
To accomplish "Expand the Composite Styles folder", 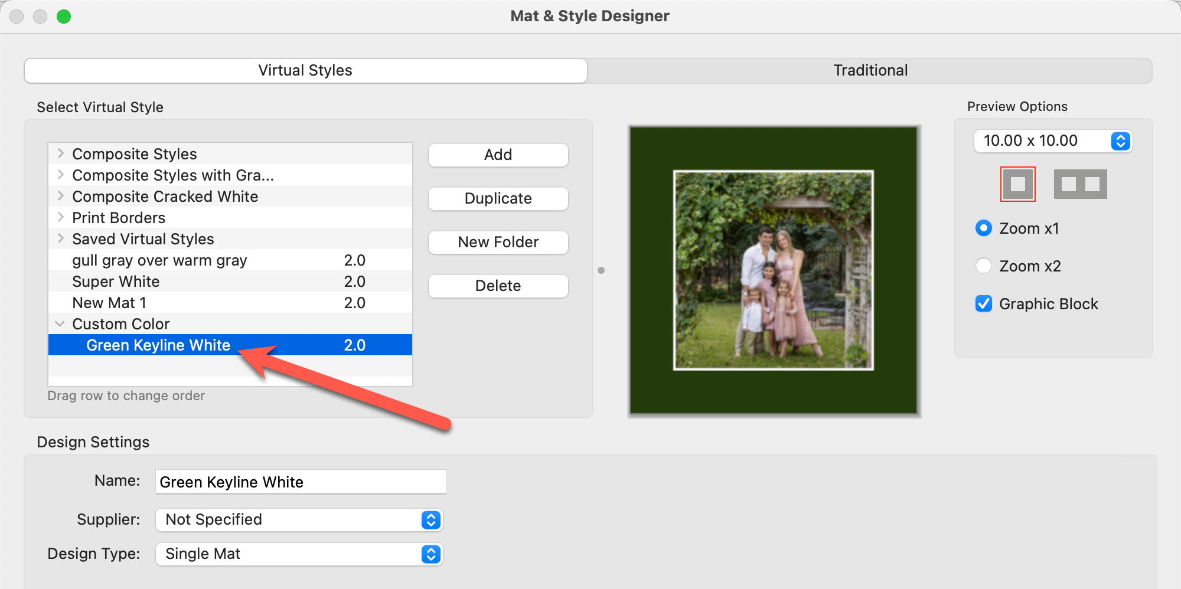I will (x=60, y=154).
